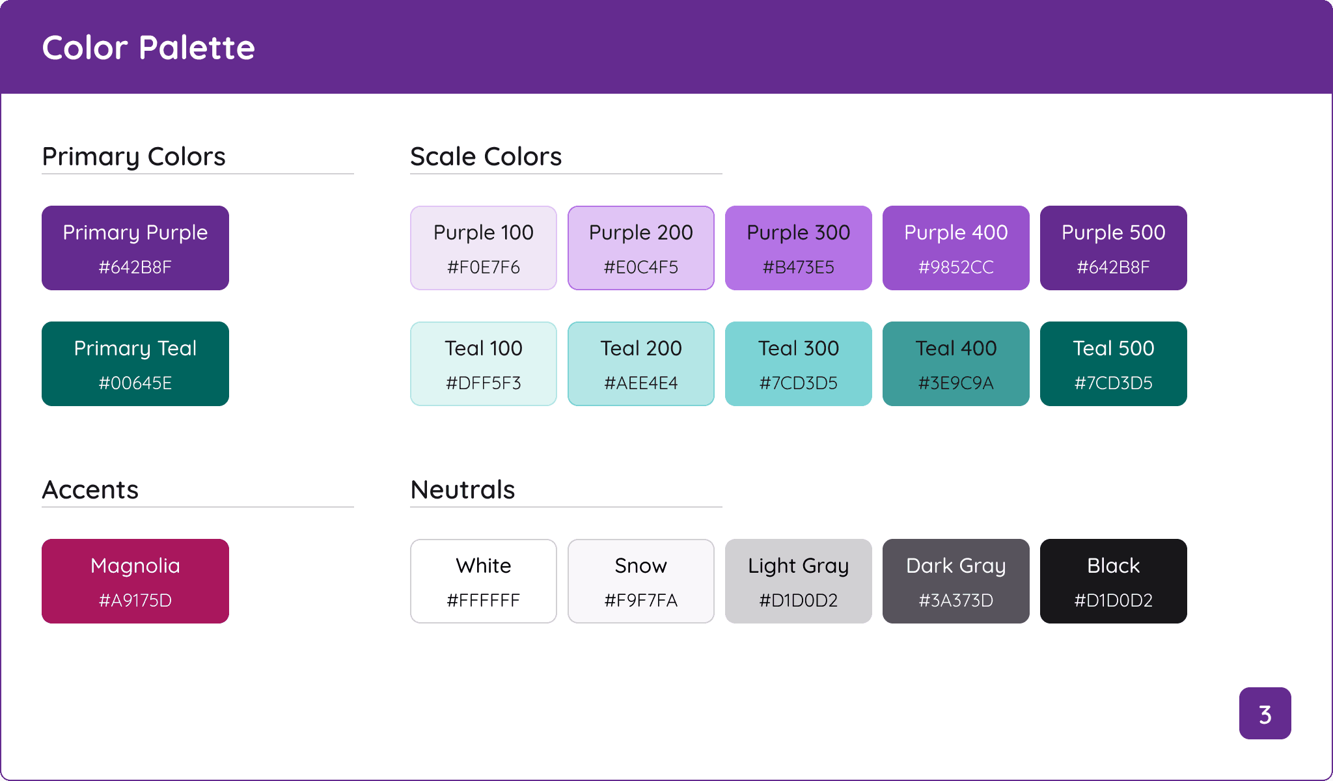Select the Teal 400 swatch
This screenshot has height=781, width=1333.
pyautogui.click(x=955, y=364)
